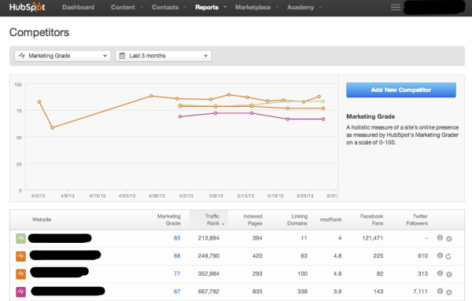Click marketing grade link 67

point(177,292)
